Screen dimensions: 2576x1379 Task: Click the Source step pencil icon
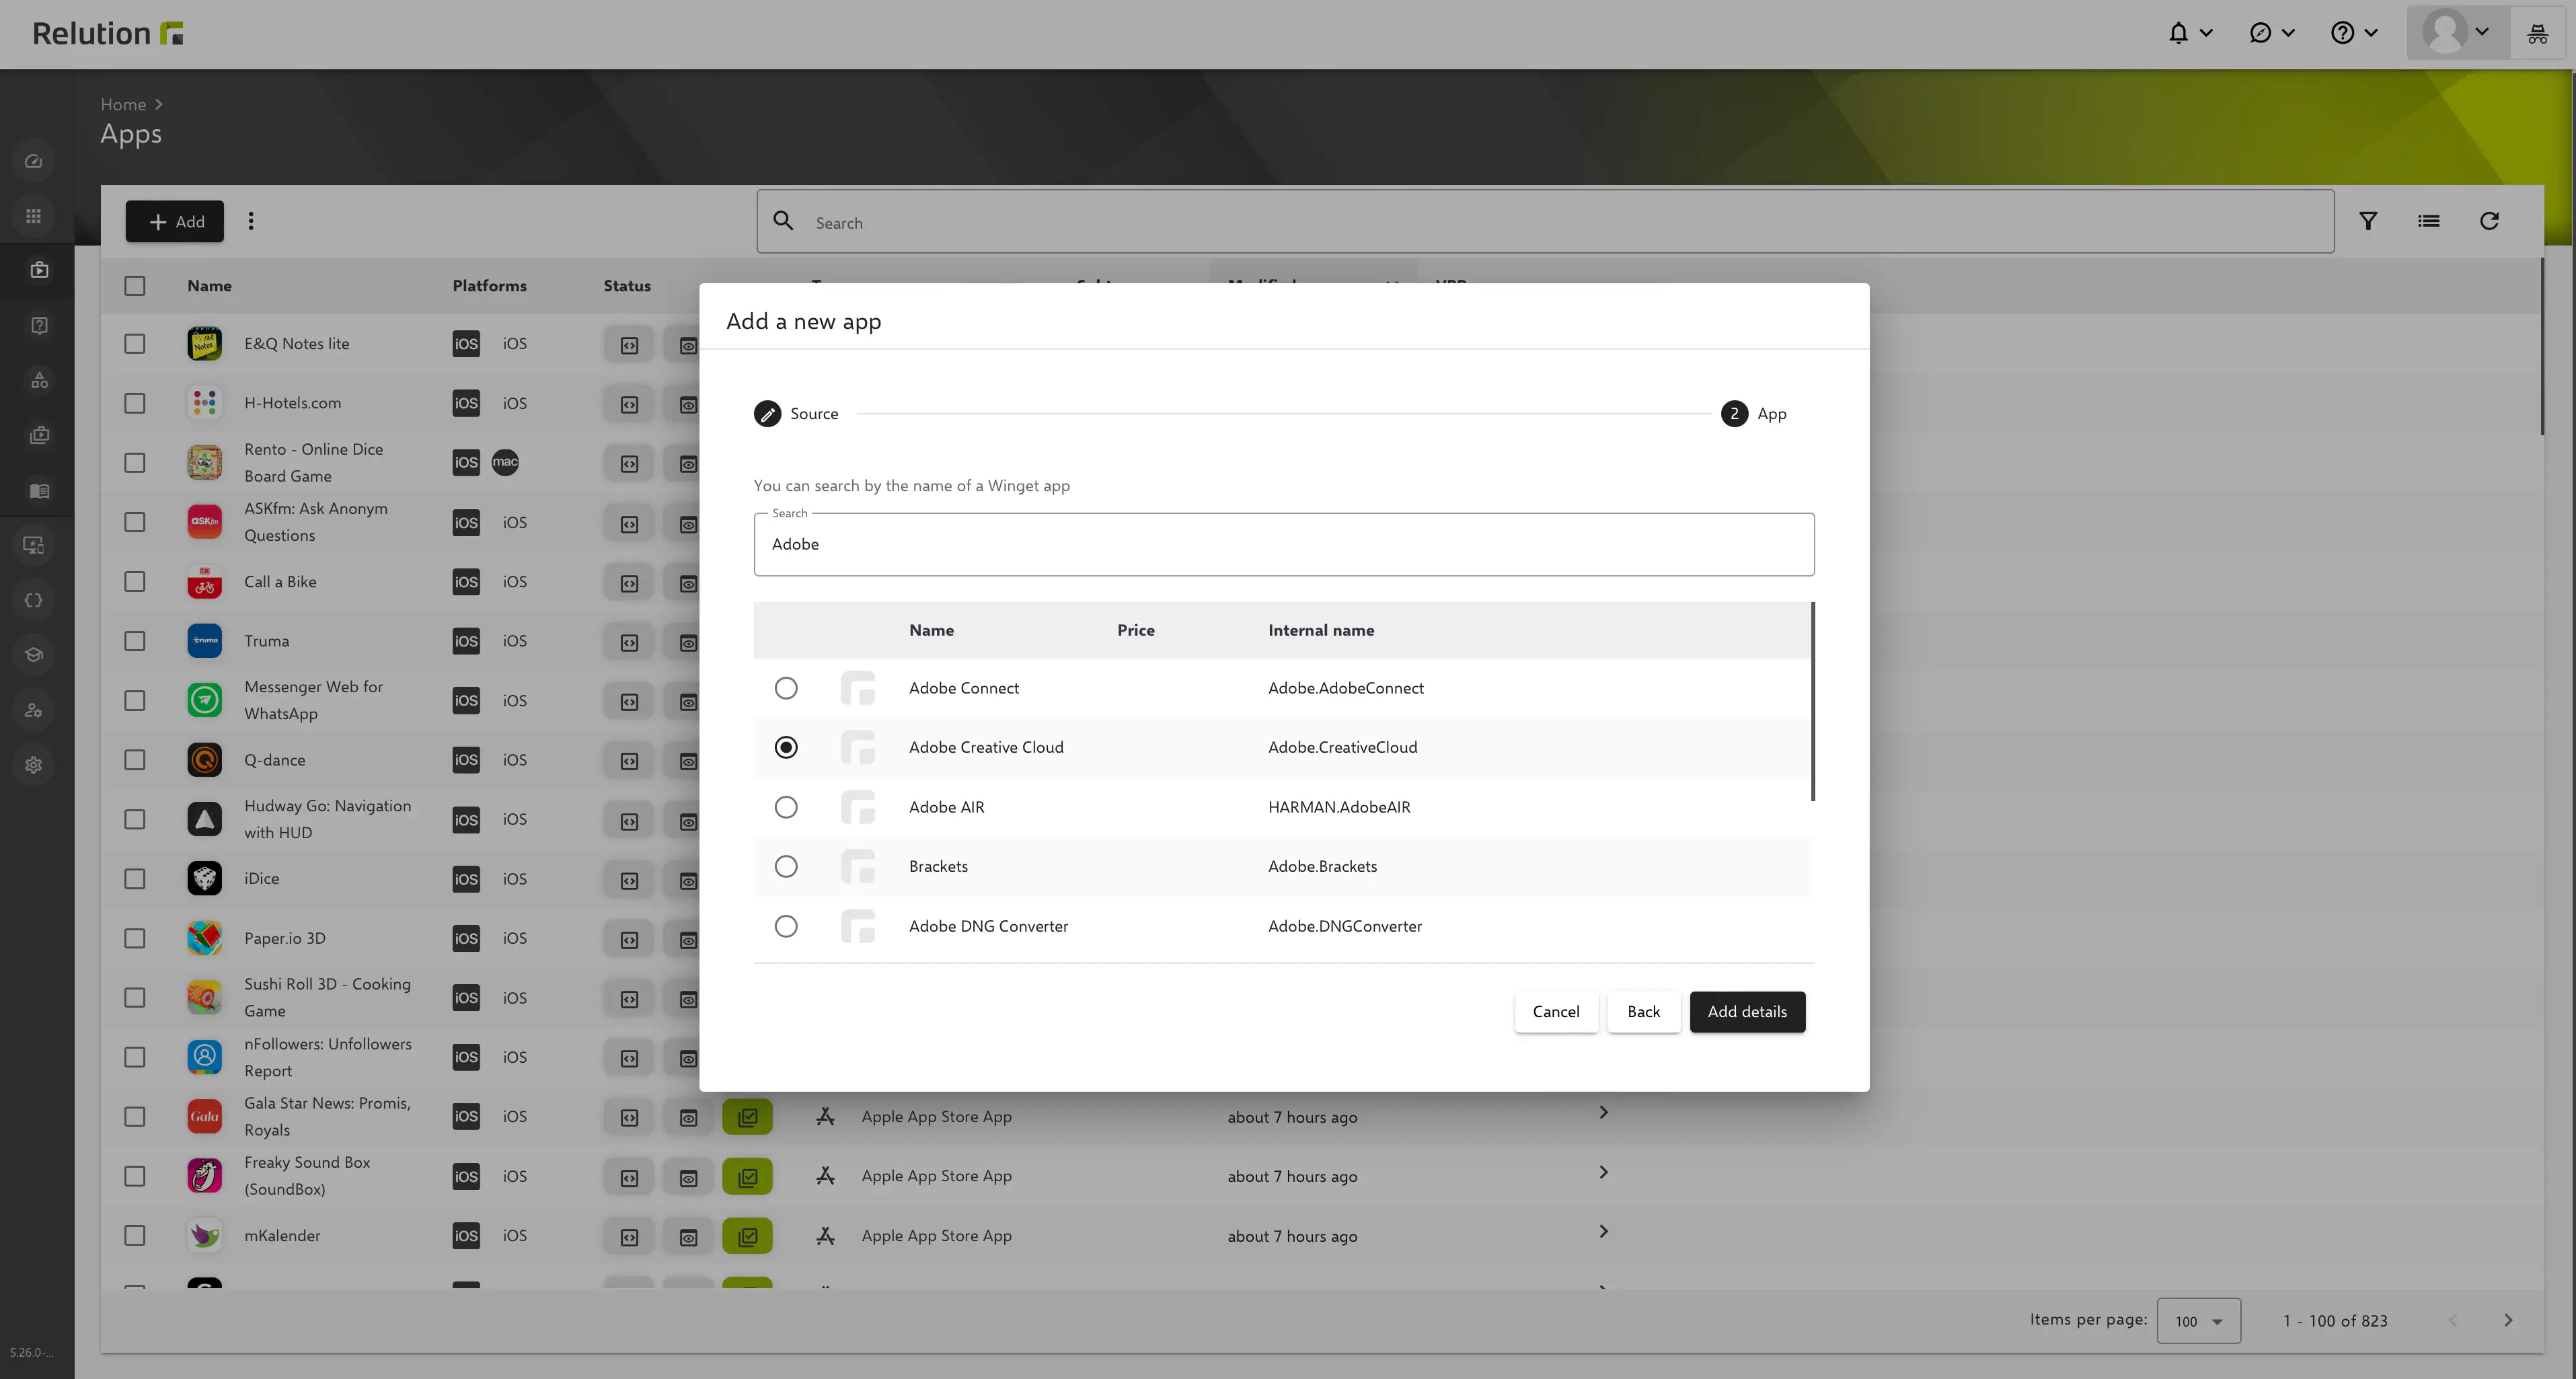click(767, 414)
